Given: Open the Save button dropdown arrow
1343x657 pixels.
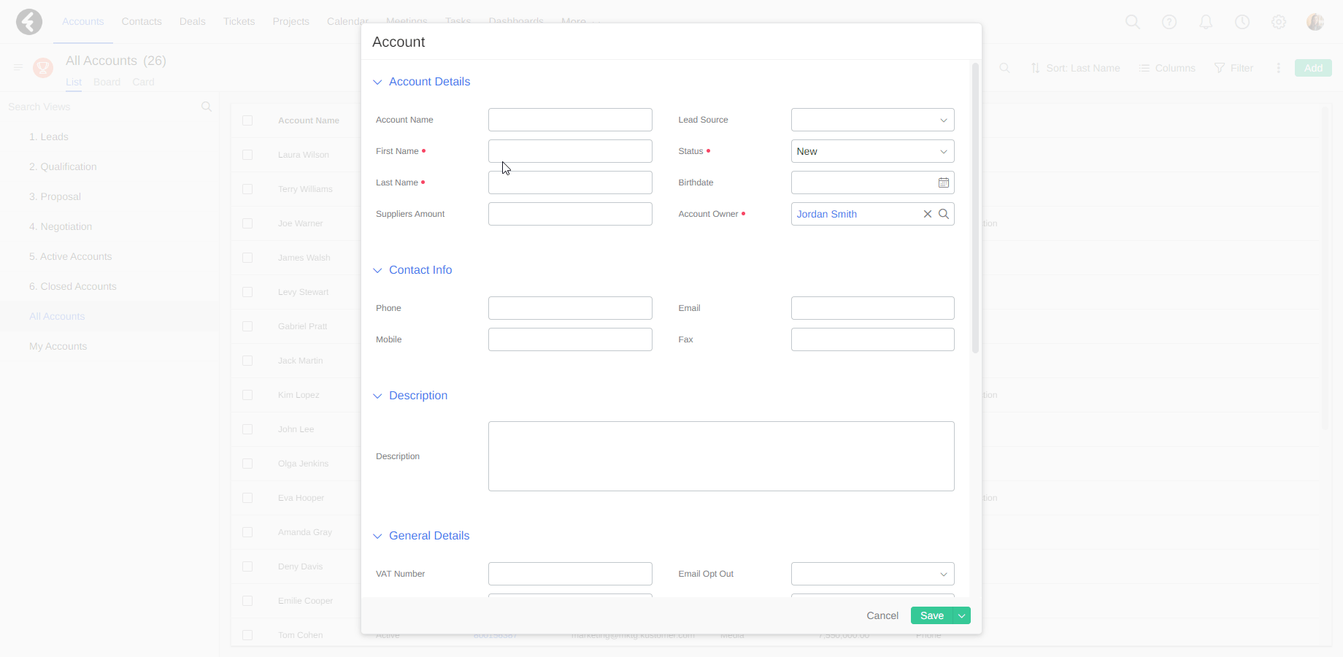Looking at the screenshot, I should [x=962, y=615].
